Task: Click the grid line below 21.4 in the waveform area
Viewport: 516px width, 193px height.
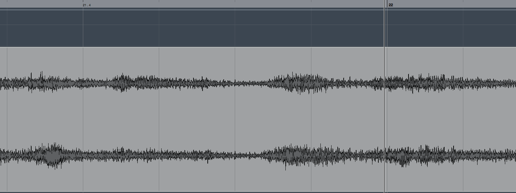Action: coord(83,120)
